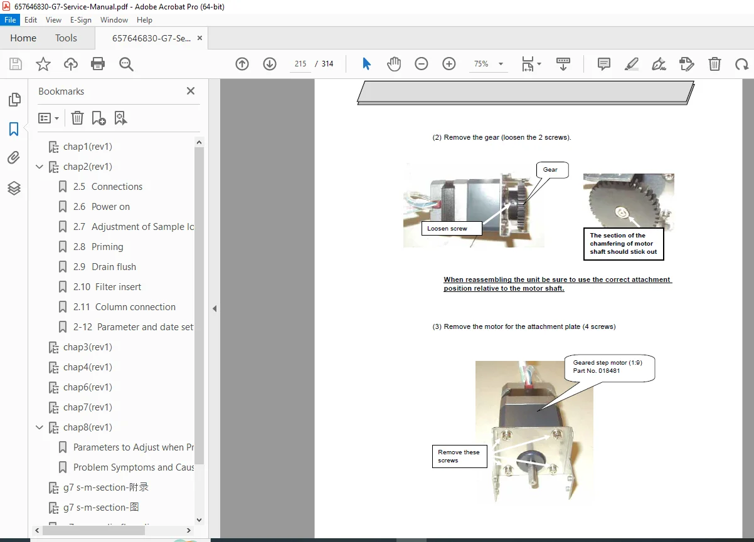Open bookmark 2.10 Filter insert
The width and height of the screenshot is (754, 542).
pos(107,287)
